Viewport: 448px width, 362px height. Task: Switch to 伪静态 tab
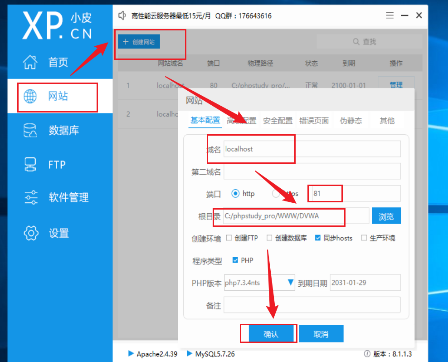pyautogui.click(x=351, y=121)
